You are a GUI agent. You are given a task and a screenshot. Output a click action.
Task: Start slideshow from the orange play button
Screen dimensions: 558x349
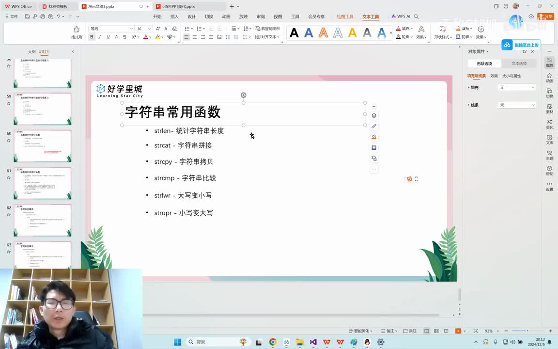[458, 331]
